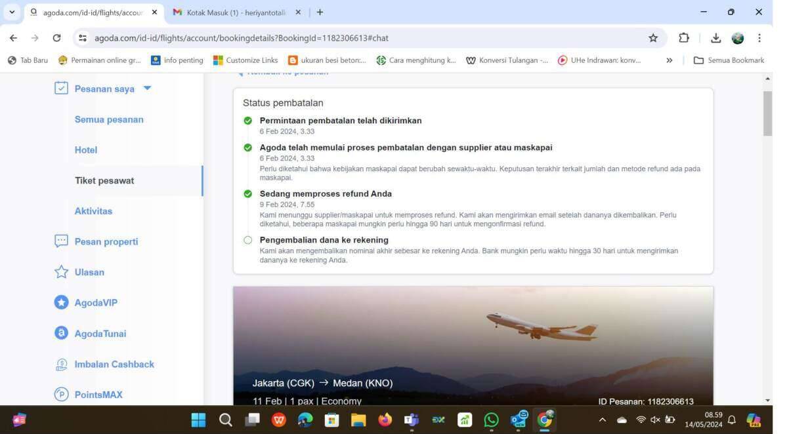Click the AgodaVIP star badge icon
Image resolution: width=787 pixels, height=434 pixels.
point(61,302)
